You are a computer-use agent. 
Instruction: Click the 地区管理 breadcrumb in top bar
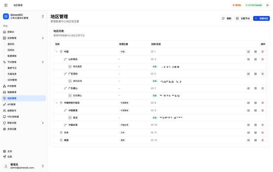coord(18,5)
